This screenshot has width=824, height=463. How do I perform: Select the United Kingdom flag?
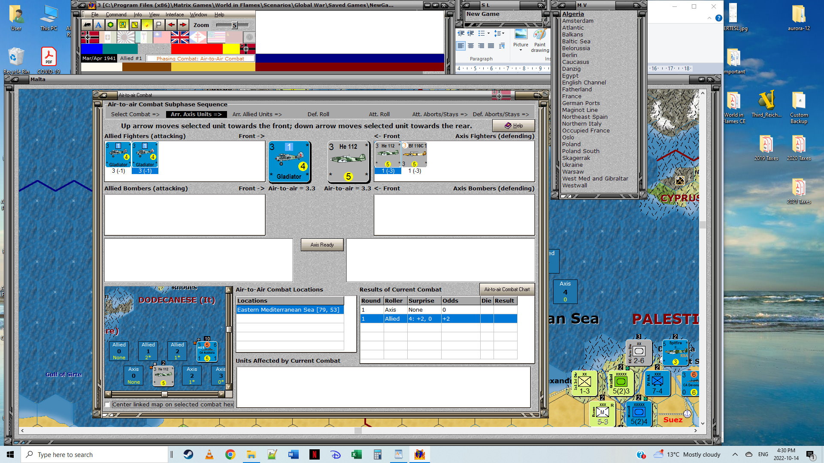pyautogui.click(x=180, y=38)
